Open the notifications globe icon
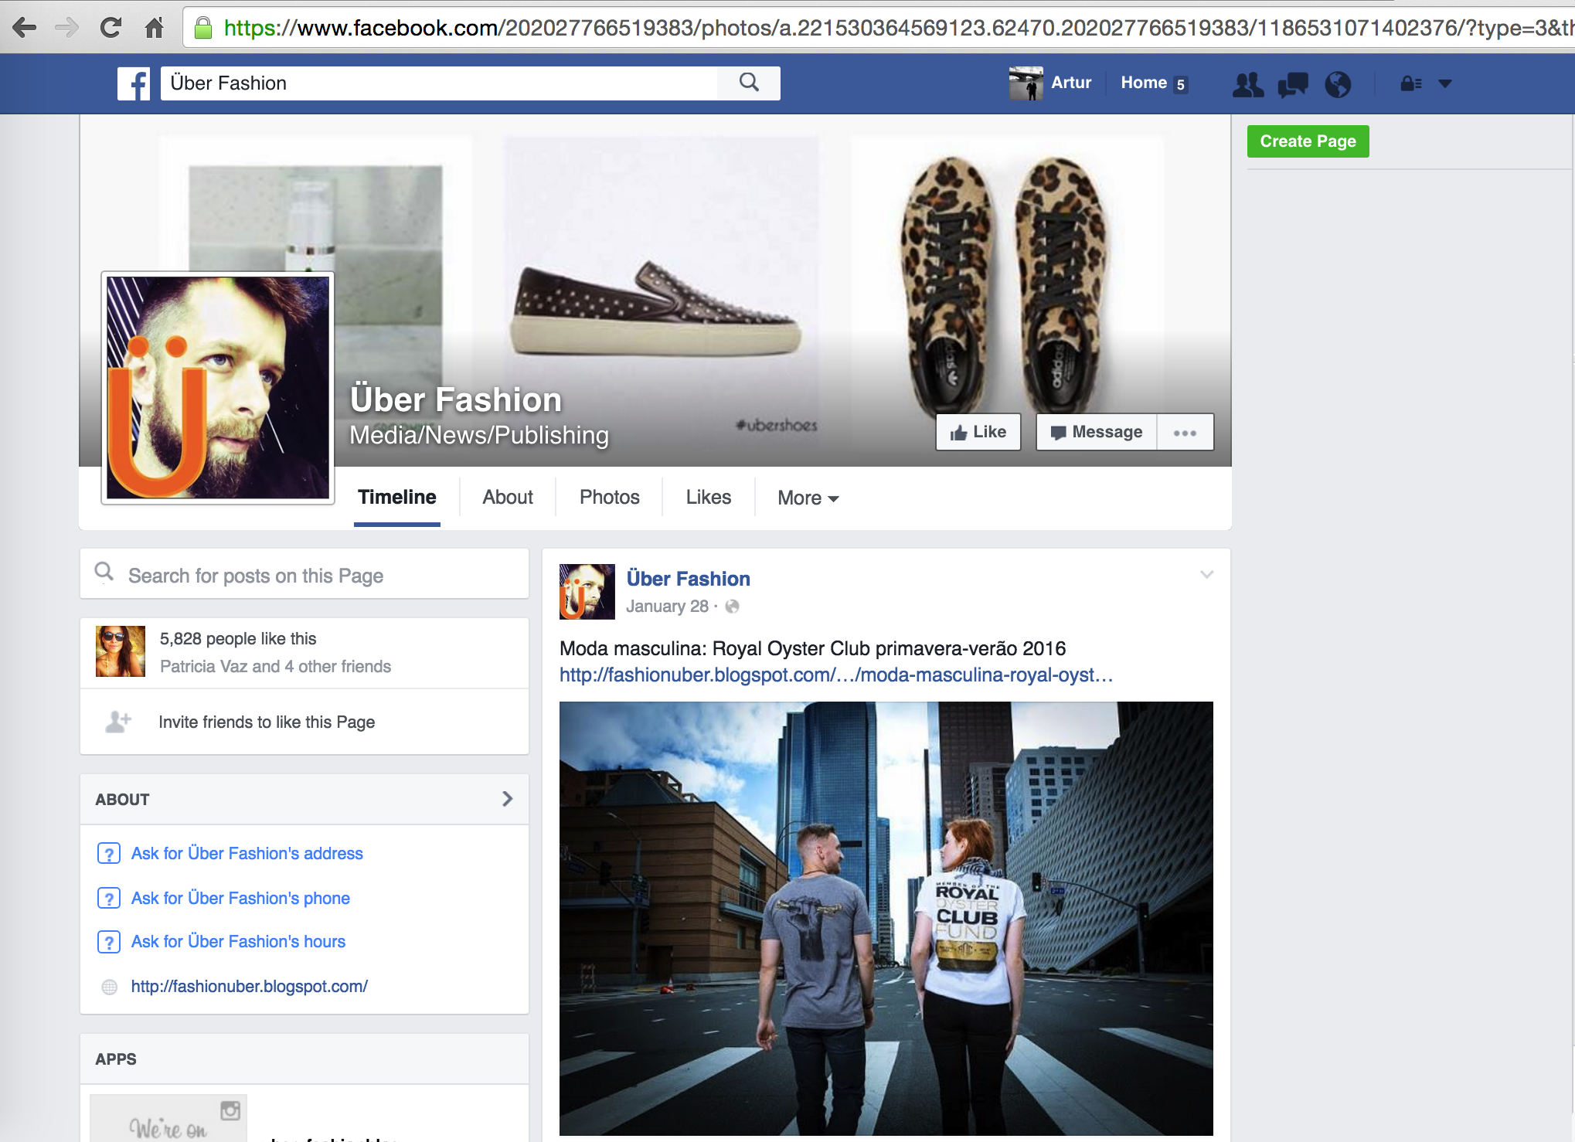The width and height of the screenshot is (1575, 1142). coord(1338,84)
